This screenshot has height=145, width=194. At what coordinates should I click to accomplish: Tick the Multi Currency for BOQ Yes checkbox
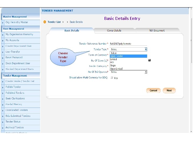pos(112,78)
